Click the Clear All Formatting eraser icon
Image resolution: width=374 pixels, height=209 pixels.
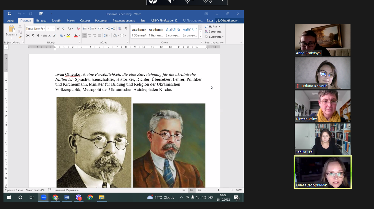pyautogui.click(x=78, y=28)
